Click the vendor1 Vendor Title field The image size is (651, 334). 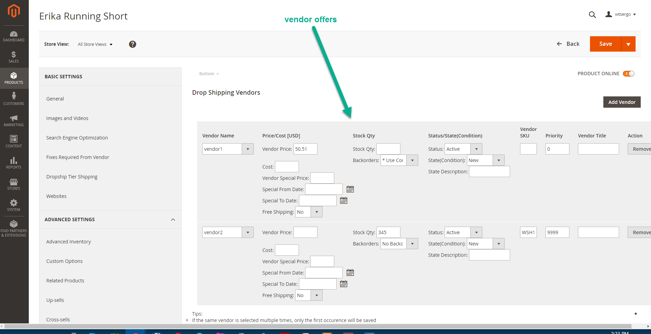(599, 149)
